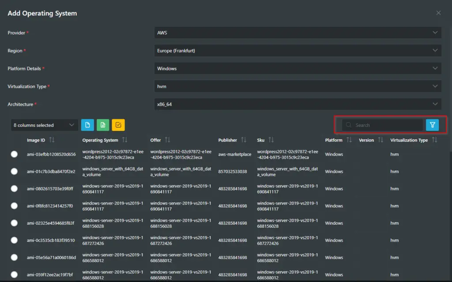Select radio for ami-059f12ee2ac19f7bf
452x282 pixels.
(x=14, y=275)
